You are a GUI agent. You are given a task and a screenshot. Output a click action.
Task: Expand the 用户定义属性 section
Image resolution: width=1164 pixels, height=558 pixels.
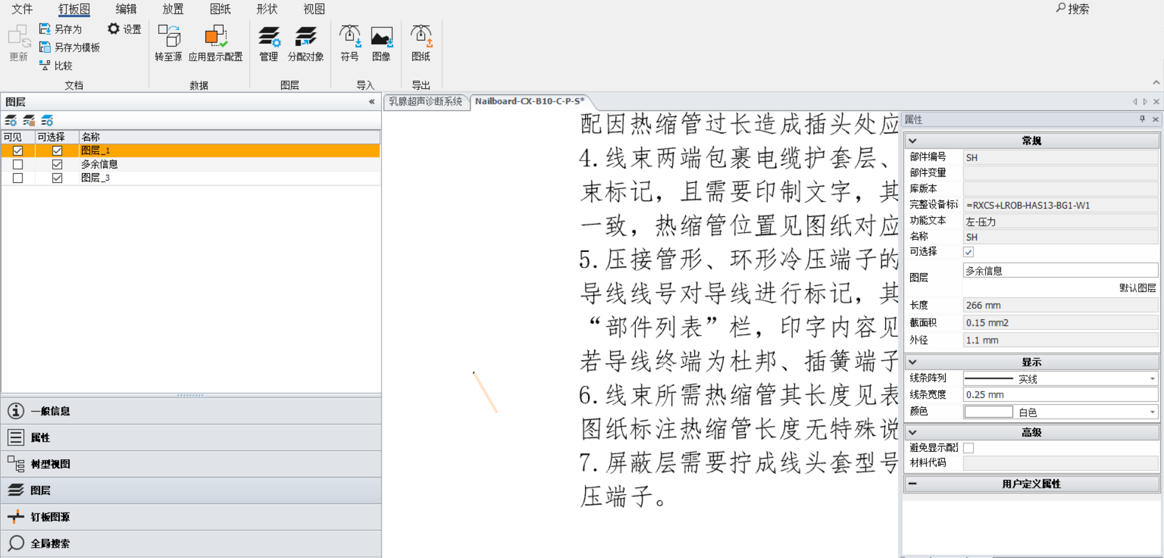tap(912, 483)
